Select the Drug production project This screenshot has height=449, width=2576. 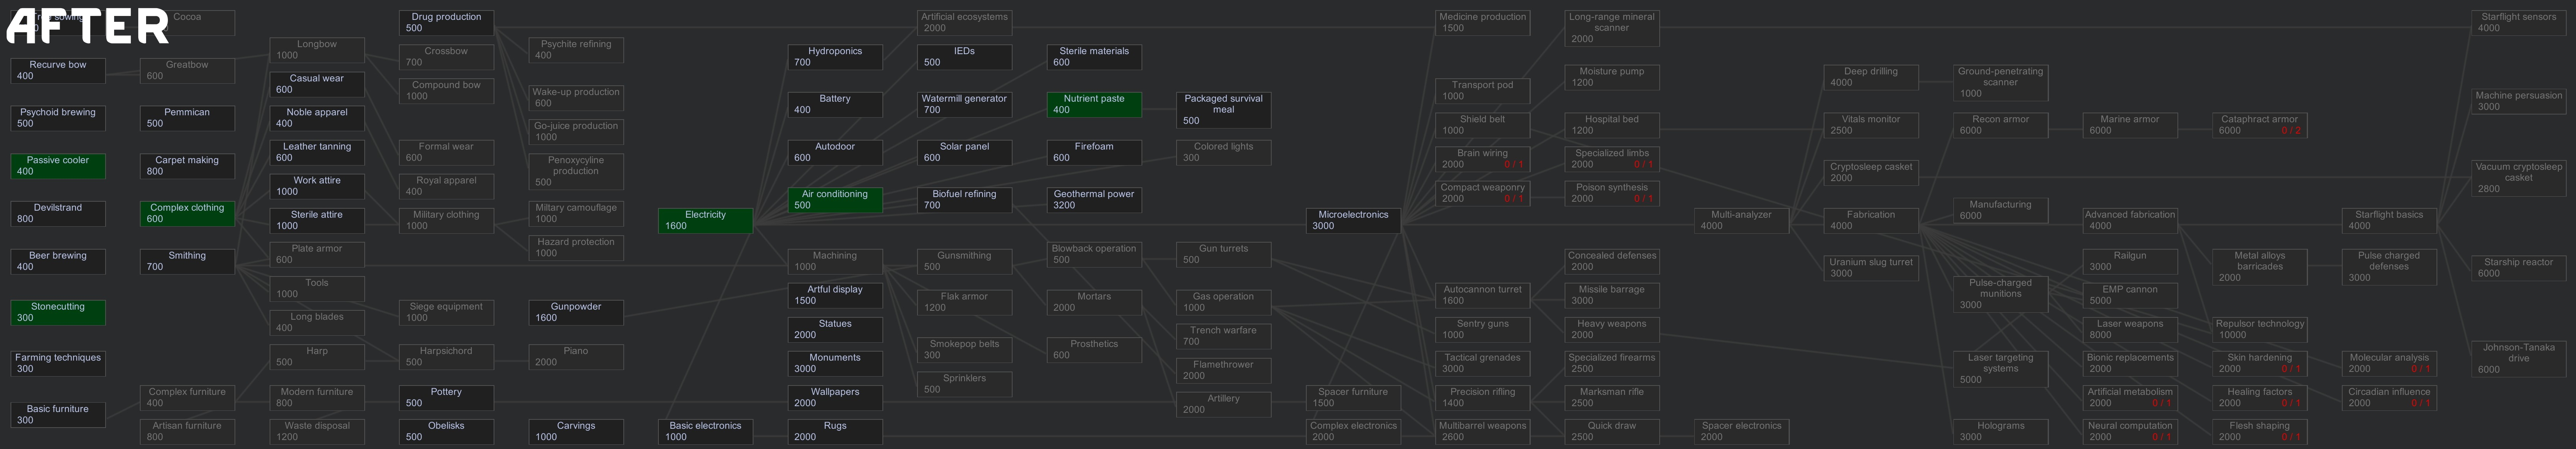[446, 23]
